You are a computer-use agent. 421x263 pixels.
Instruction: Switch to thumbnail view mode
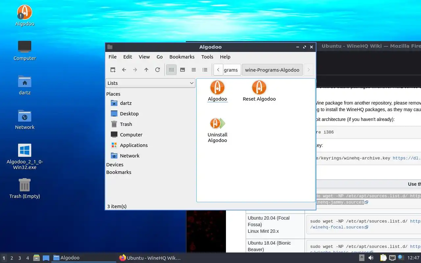[183, 70]
